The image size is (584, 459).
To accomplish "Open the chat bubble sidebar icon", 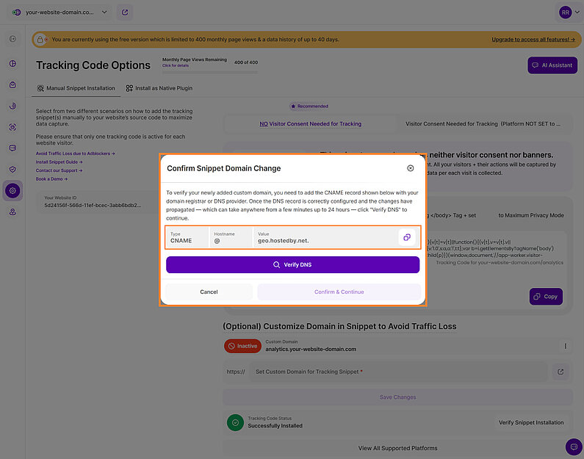I will tap(12, 148).
